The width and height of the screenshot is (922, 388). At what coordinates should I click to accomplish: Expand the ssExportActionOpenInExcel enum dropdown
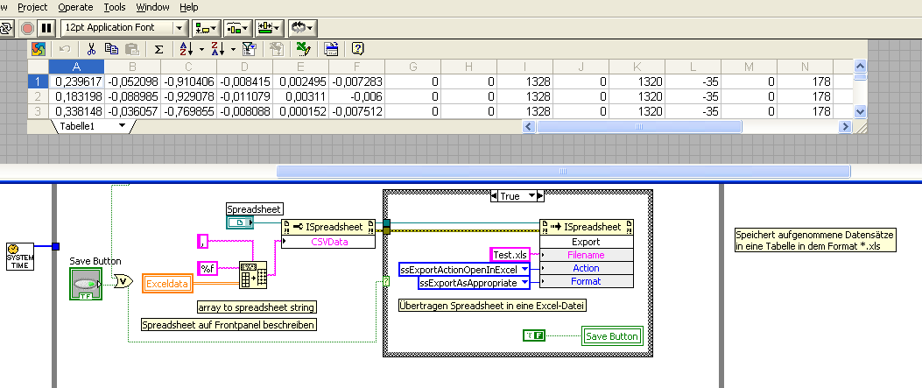click(x=524, y=269)
